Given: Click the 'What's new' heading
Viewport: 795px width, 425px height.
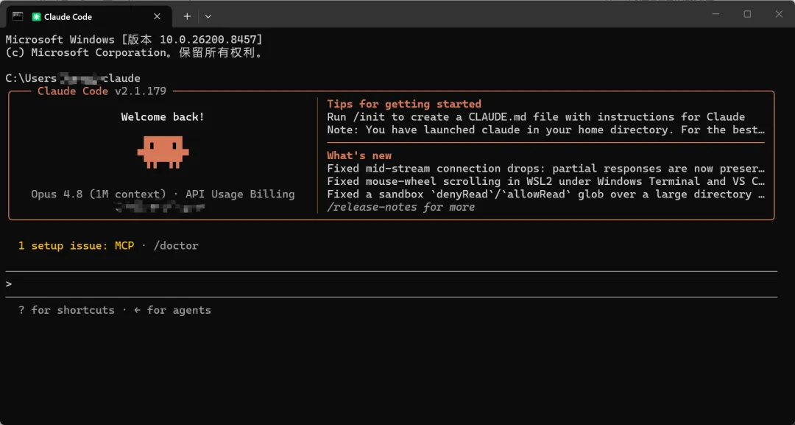Looking at the screenshot, I should coord(359,155).
